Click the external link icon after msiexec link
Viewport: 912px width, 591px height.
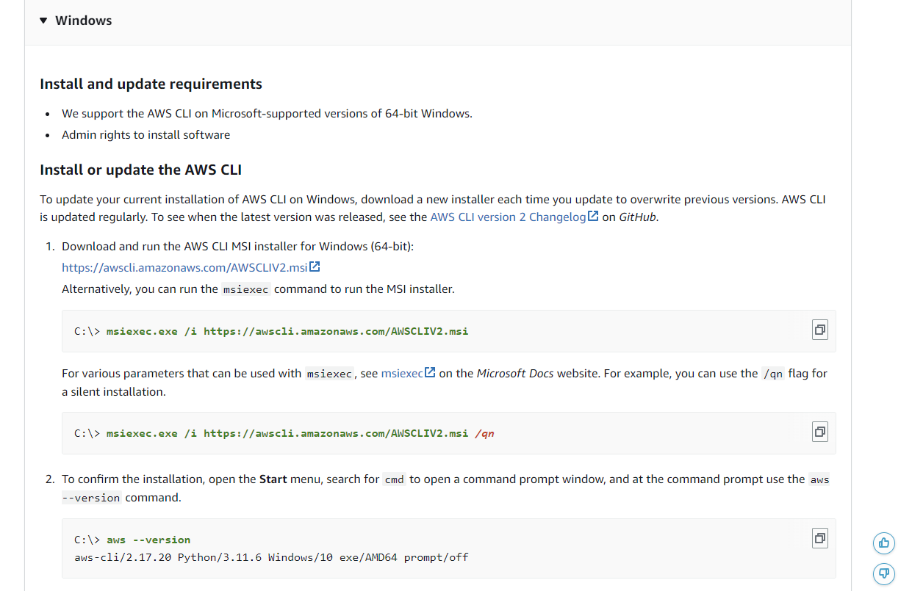431,373
